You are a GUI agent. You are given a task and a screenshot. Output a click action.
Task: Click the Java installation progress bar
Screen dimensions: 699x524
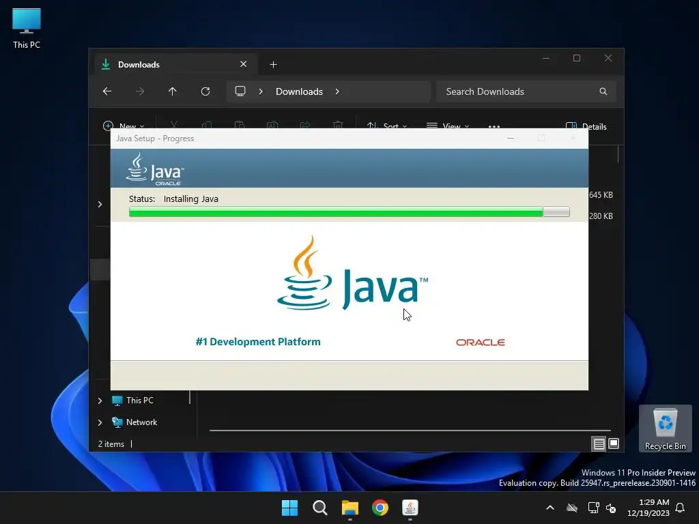349,212
